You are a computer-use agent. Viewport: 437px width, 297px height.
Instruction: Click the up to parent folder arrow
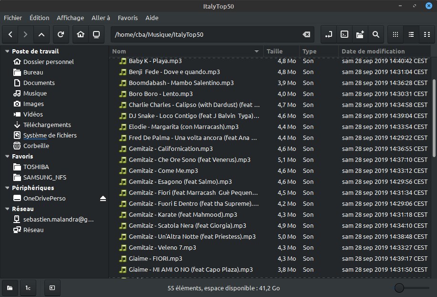[x=41, y=34]
